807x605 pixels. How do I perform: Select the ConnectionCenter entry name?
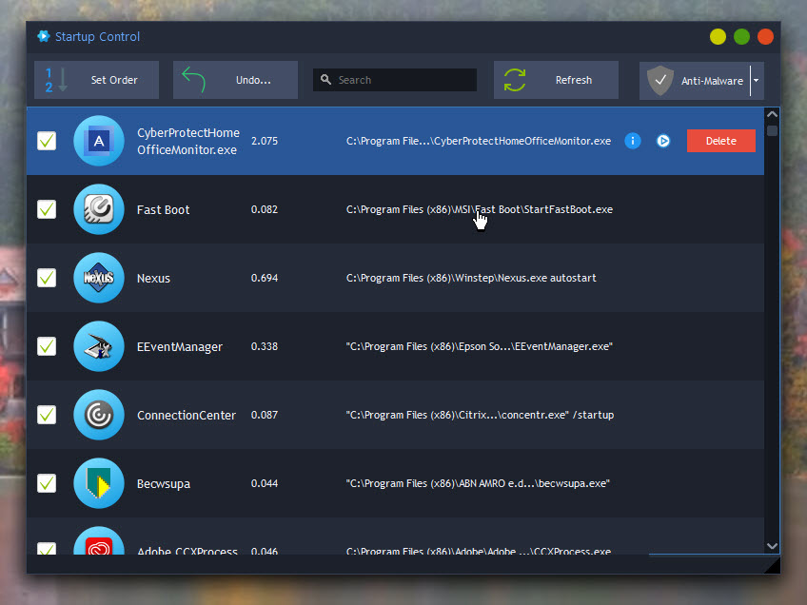pos(187,415)
